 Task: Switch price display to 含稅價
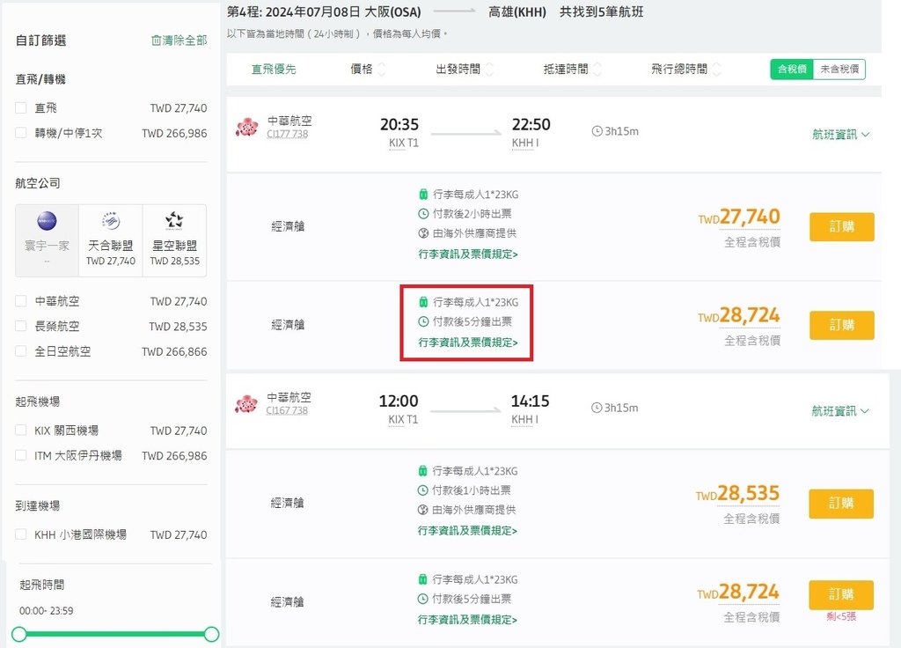[792, 69]
